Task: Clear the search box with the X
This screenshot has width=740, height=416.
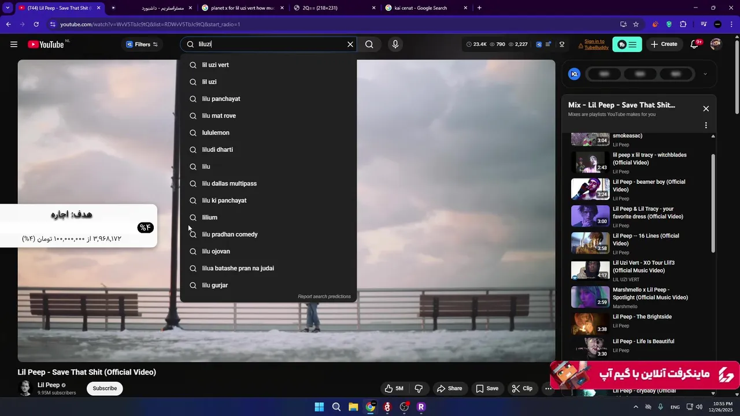Action: pyautogui.click(x=350, y=44)
